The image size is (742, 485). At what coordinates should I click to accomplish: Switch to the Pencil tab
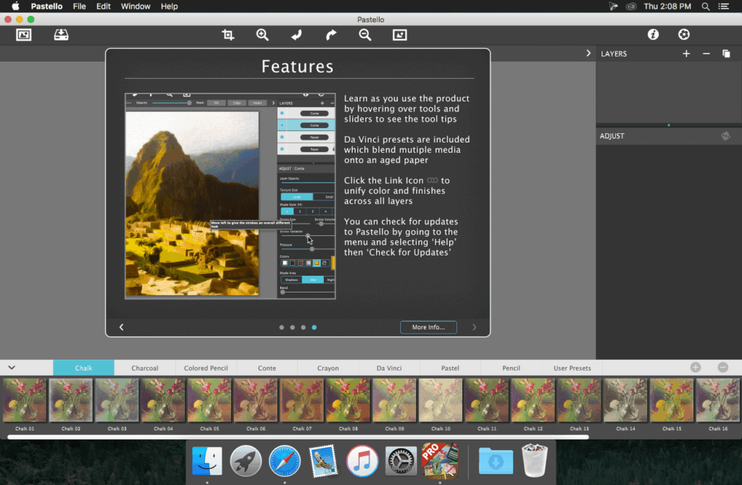[x=511, y=368]
